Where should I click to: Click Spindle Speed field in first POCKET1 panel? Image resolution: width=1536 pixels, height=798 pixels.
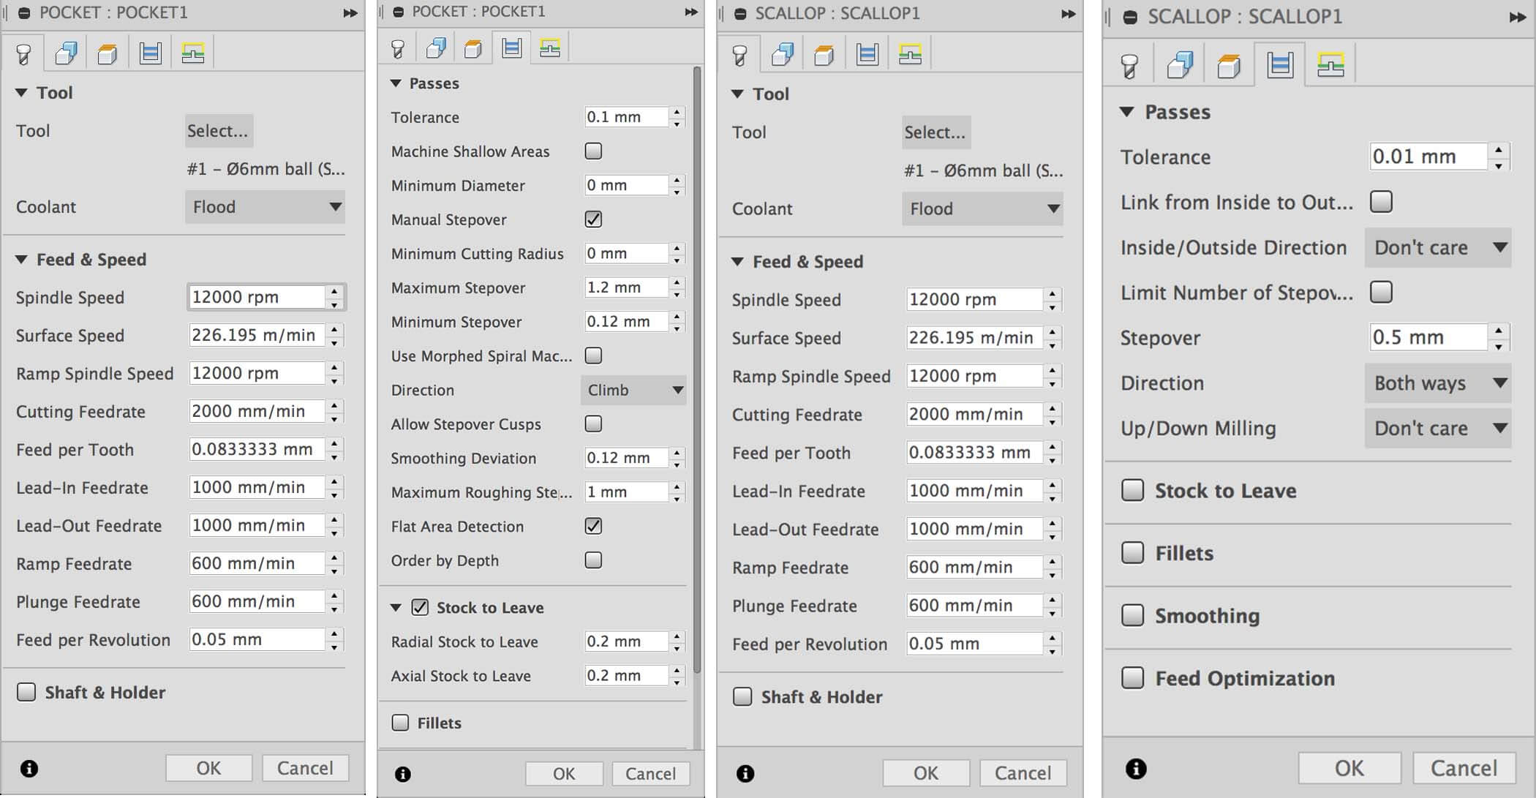[x=257, y=297]
